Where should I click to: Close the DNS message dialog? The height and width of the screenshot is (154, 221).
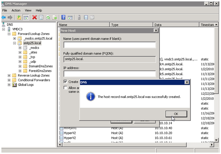pyautogui.click(x=187, y=82)
